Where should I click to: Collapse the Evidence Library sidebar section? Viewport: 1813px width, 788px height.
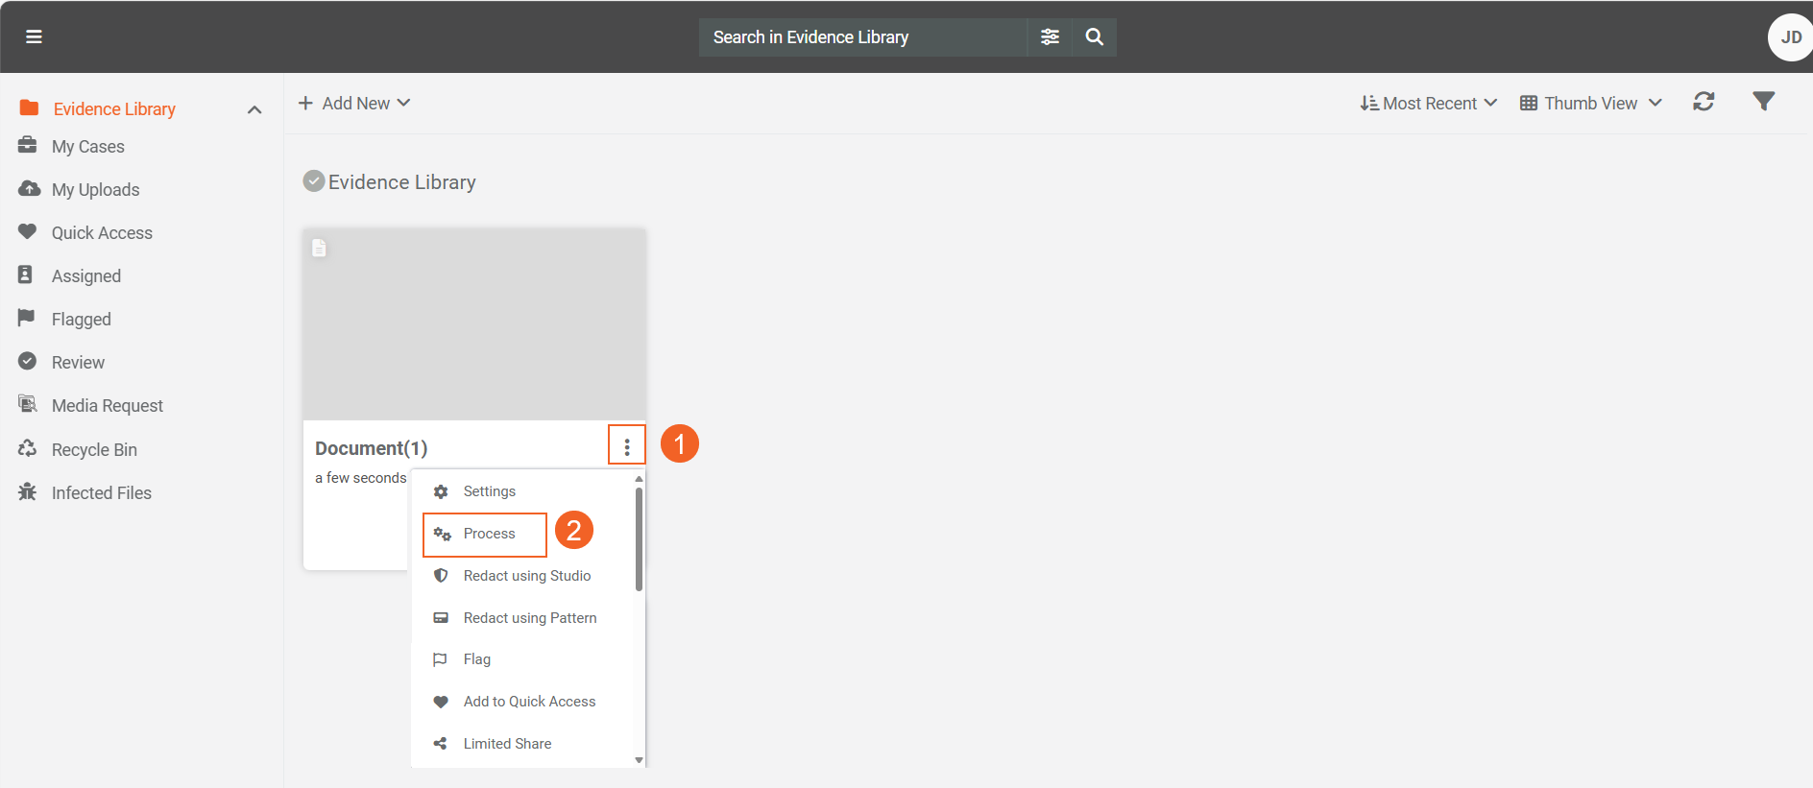pyautogui.click(x=254, y=109)
